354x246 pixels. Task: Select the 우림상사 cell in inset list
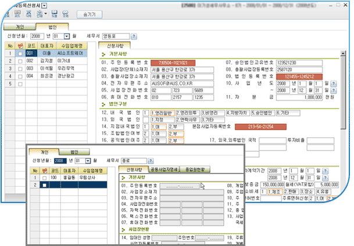[92, 178]
